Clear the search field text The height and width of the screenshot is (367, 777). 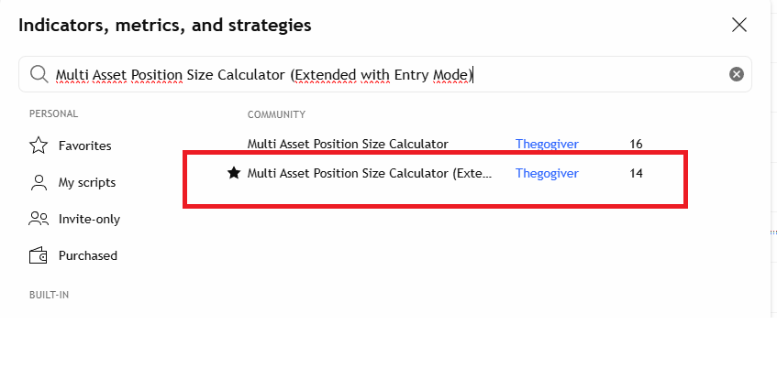pyautogui.click(x=736, y=74)
